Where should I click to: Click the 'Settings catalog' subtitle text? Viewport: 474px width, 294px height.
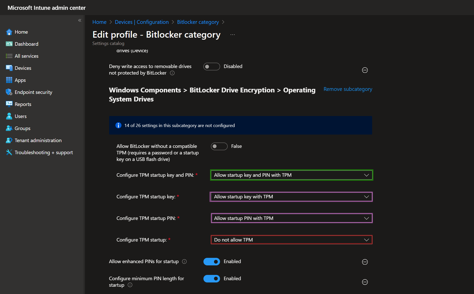(x=108, y=43)
